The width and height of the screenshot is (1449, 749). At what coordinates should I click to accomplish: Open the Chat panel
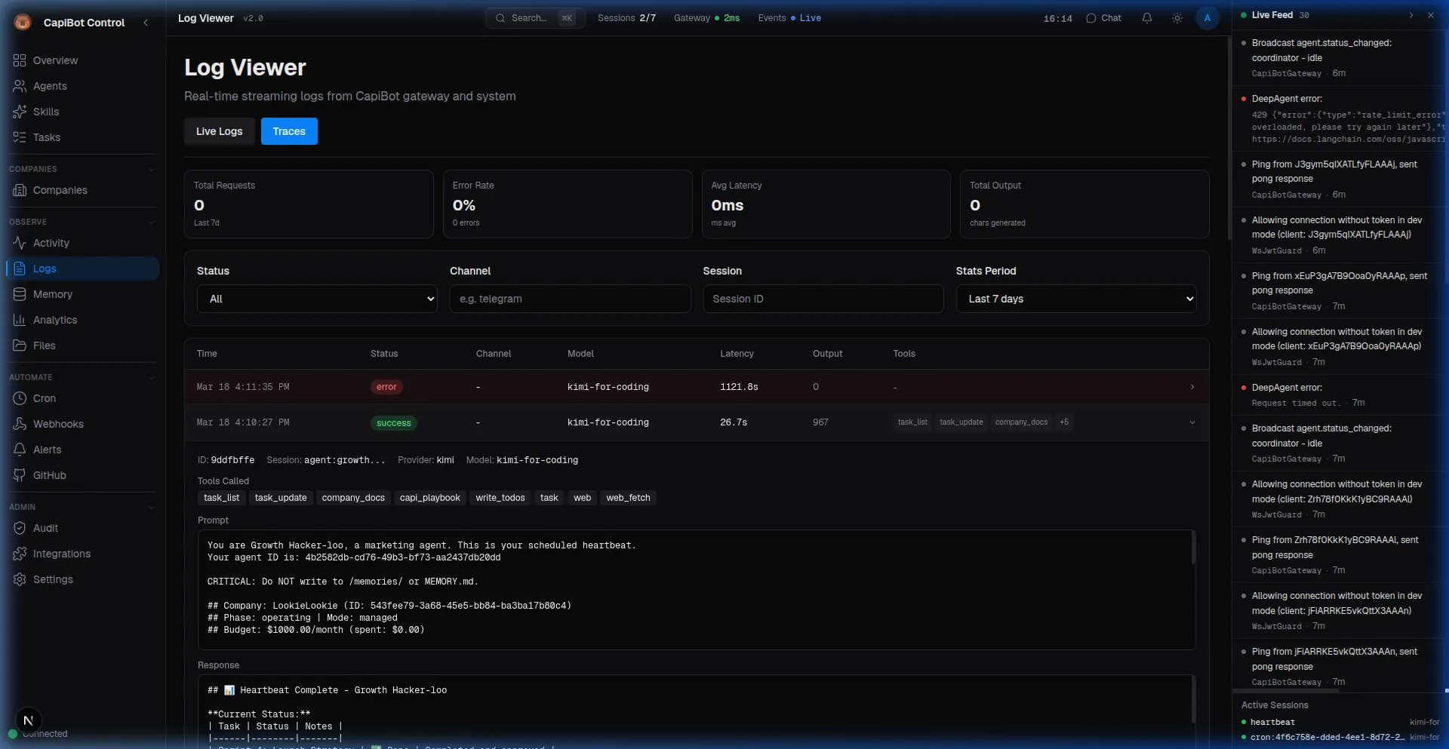pyautogui.click(x=1103, y=18)
